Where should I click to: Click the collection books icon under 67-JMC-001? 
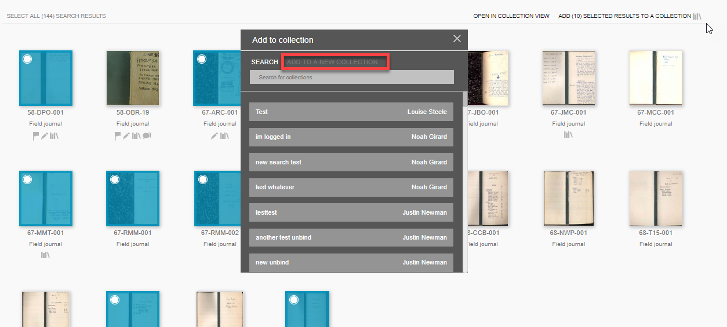[x=569, y=135]
